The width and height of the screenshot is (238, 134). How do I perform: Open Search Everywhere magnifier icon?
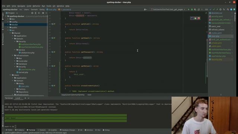pyautogui.click(x=228, y=9)
